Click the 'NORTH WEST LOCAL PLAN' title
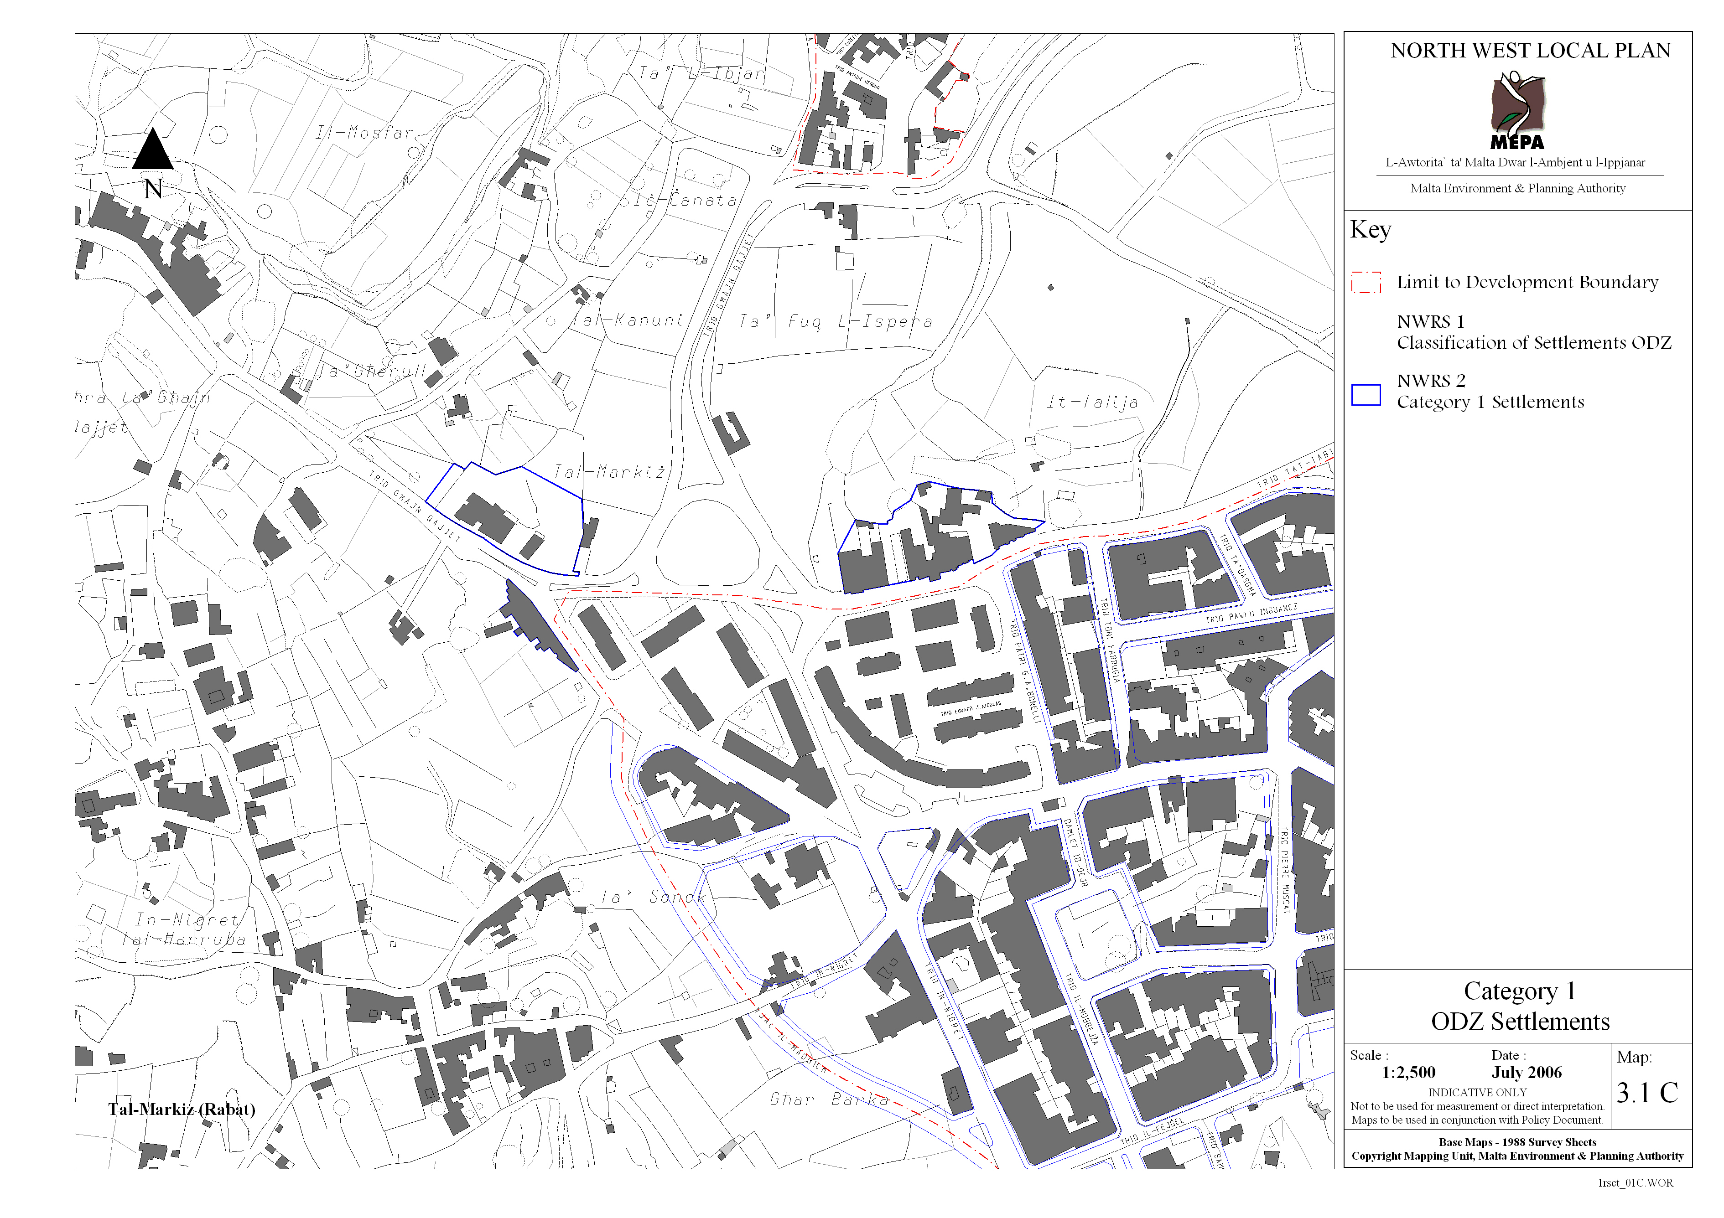 pyautogui.click(x=1530, y=50)
